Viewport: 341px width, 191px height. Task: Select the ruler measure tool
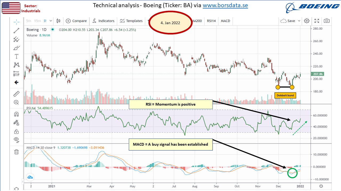pos(16,94)
